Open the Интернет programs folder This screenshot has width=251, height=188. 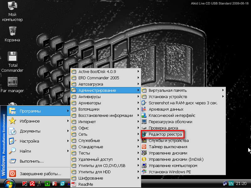click(106, 122)
